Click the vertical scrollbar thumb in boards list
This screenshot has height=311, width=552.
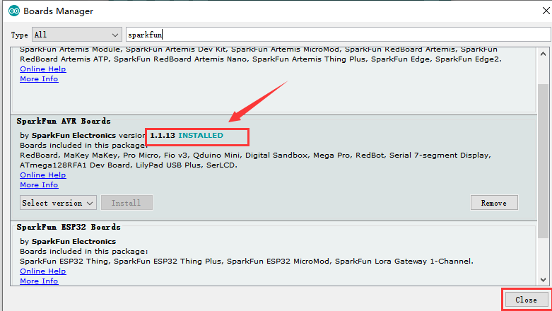pos(542,141)
